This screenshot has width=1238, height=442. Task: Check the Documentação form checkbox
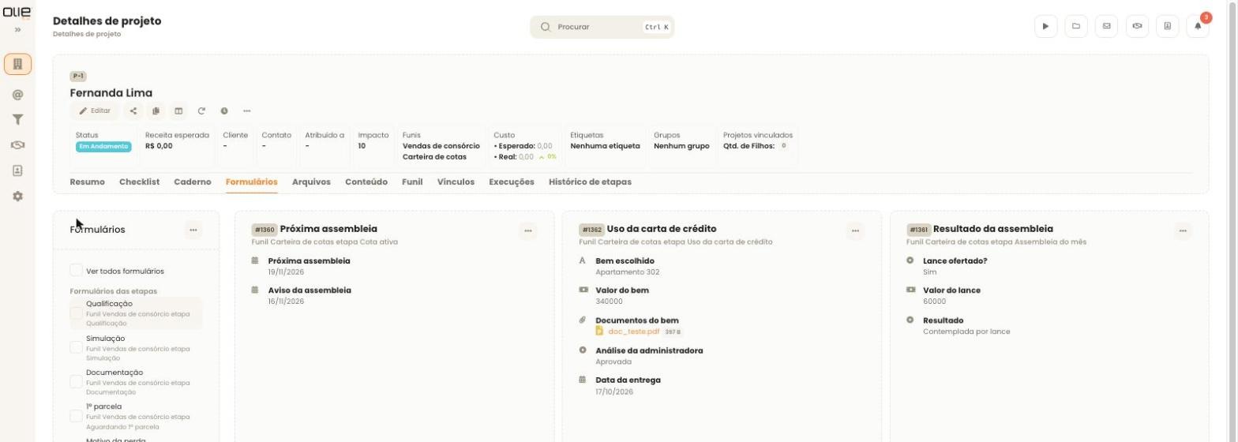click(x=76, y=382)
